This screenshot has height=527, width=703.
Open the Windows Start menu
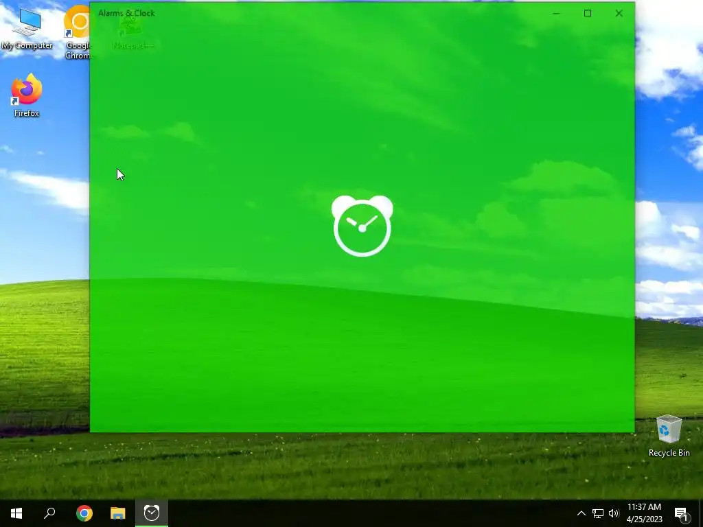click(16, 513)
